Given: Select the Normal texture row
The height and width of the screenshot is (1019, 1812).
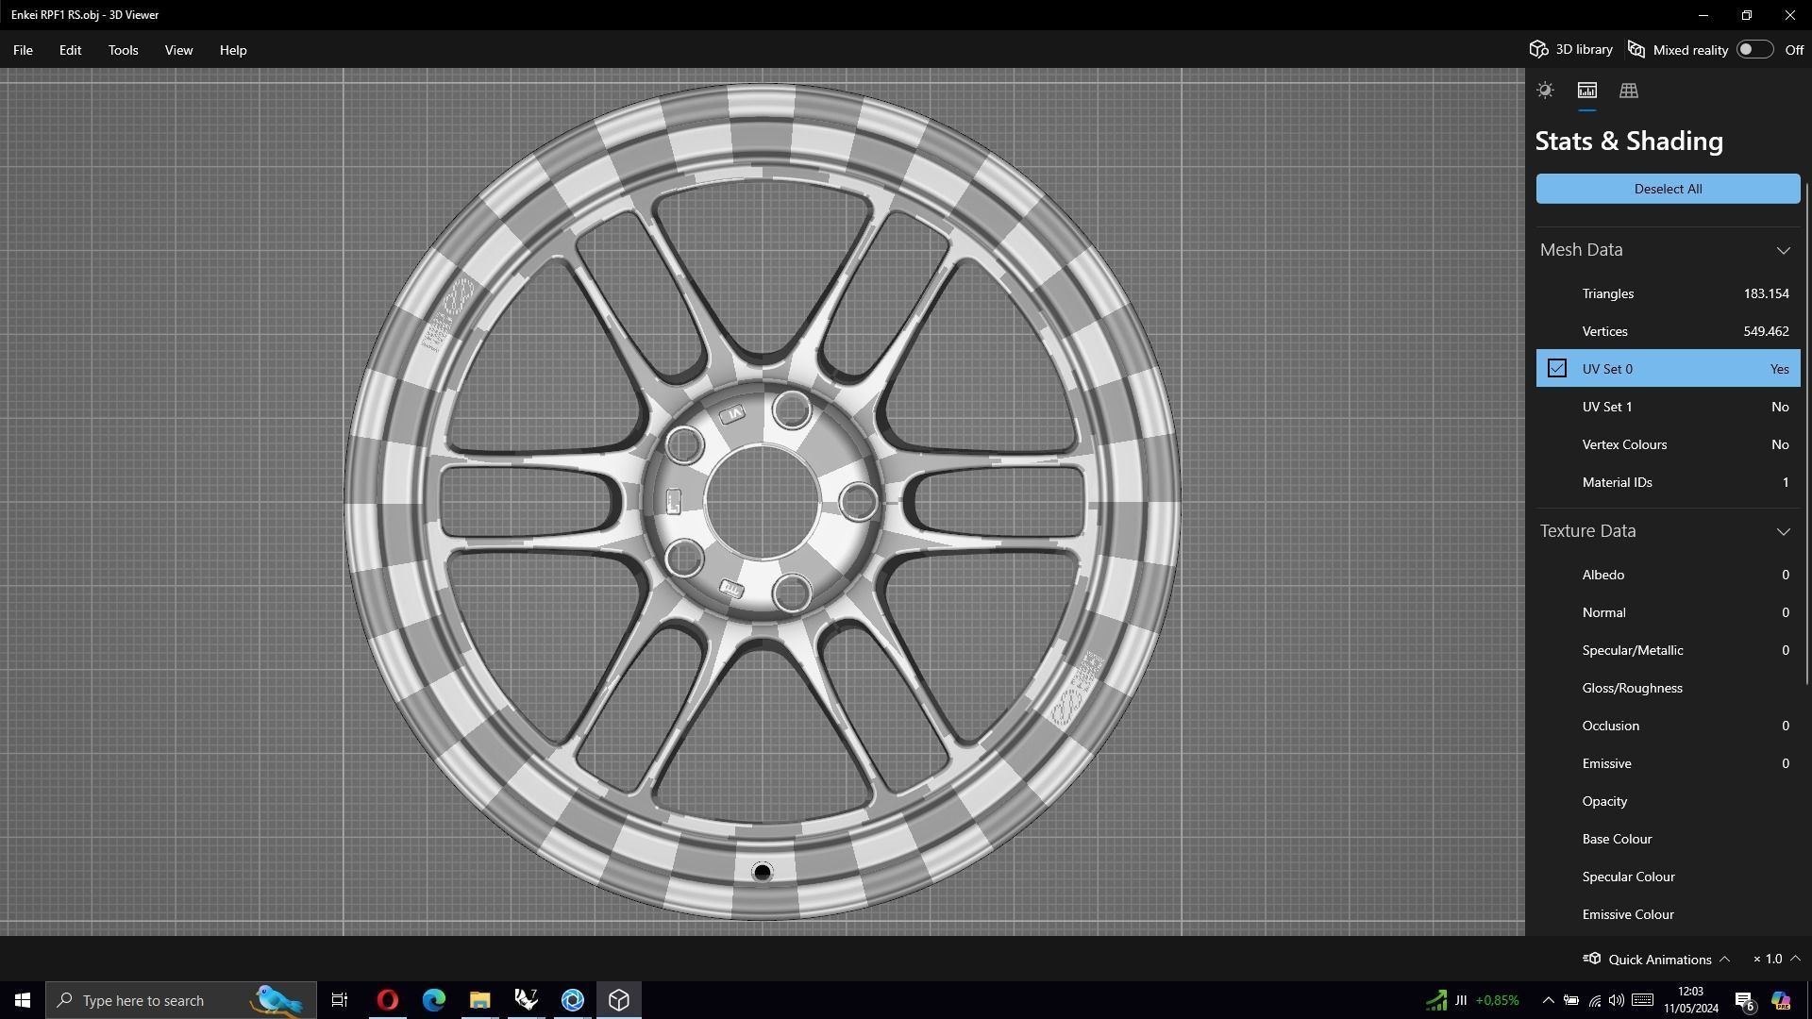Looking at the screenshot, I should click(1668, 612).
